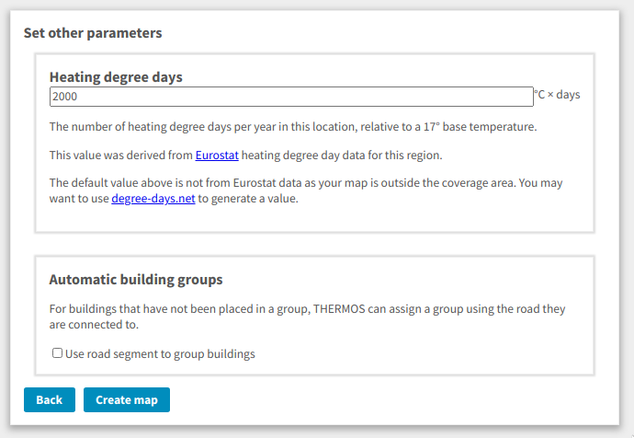634x438 pixels.
Task: Click the text 'to generate a value.'
Action: click(x=248, y=199)
